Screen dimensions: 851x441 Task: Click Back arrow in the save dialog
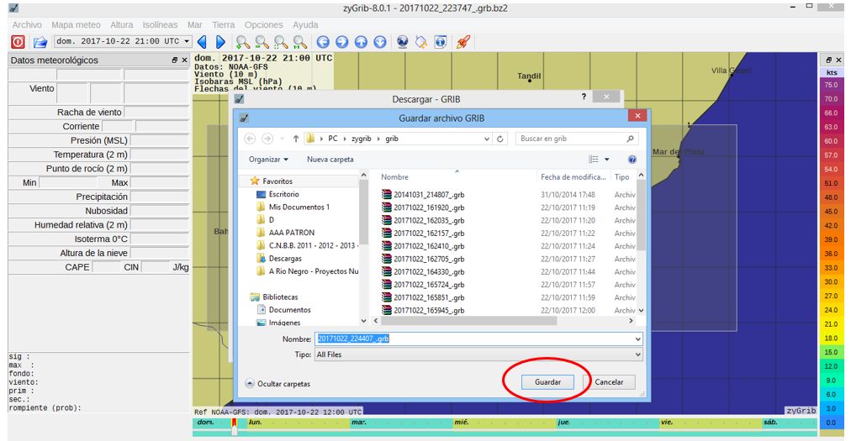point(250,139)
